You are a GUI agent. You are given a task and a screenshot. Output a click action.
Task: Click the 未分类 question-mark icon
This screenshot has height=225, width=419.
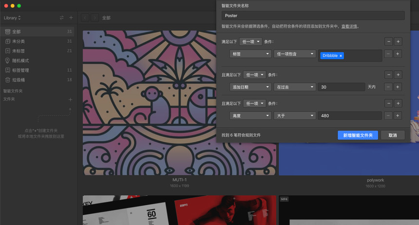click(8, 41)
